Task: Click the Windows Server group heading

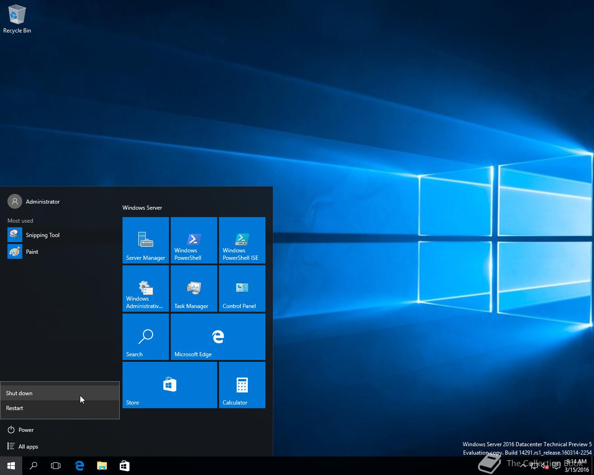Action: point(142,208)
